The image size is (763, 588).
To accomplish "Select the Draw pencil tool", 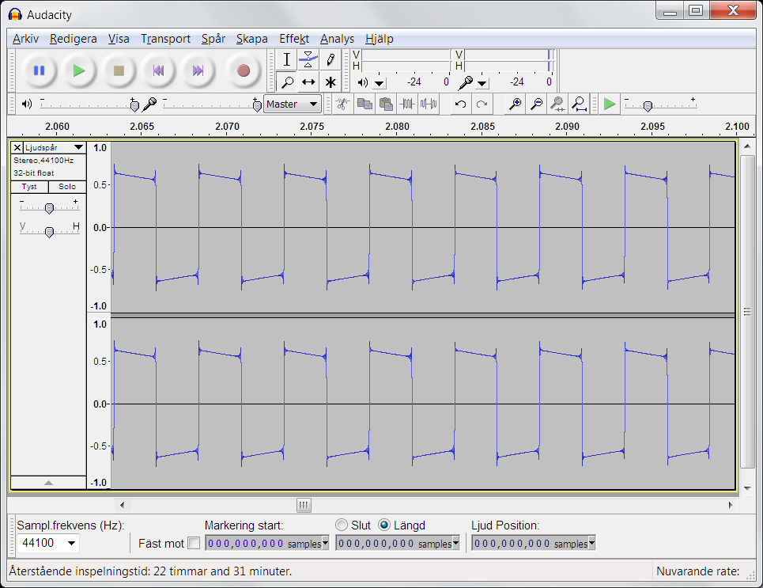I will pyautogui.click(x=331, y=60).
